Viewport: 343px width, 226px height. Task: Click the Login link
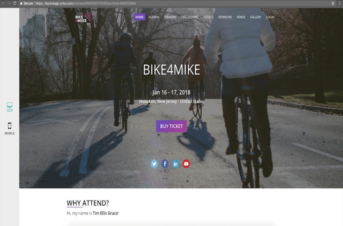click(270, 17)
